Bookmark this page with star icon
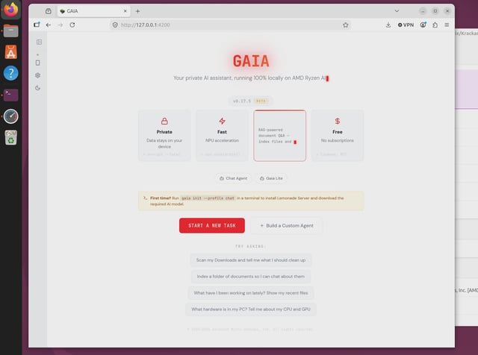478x355 pixels. [345, 25]
